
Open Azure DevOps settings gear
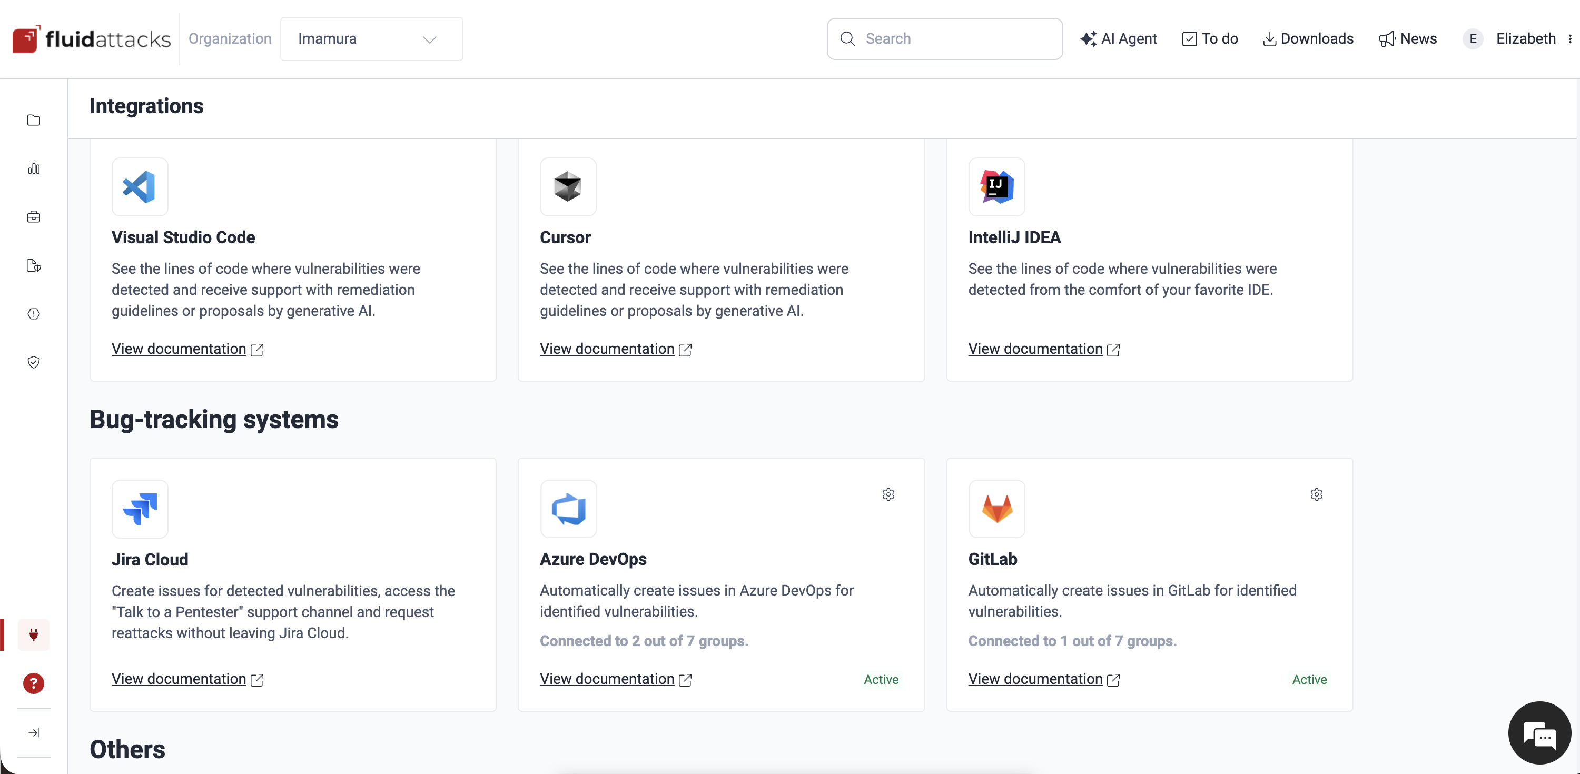888,494
